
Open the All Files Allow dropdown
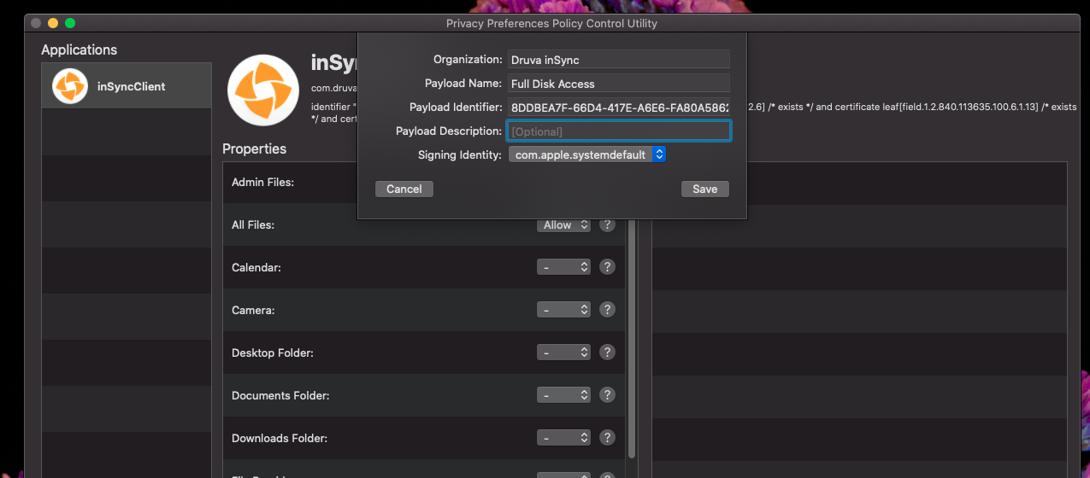(563, 225)
